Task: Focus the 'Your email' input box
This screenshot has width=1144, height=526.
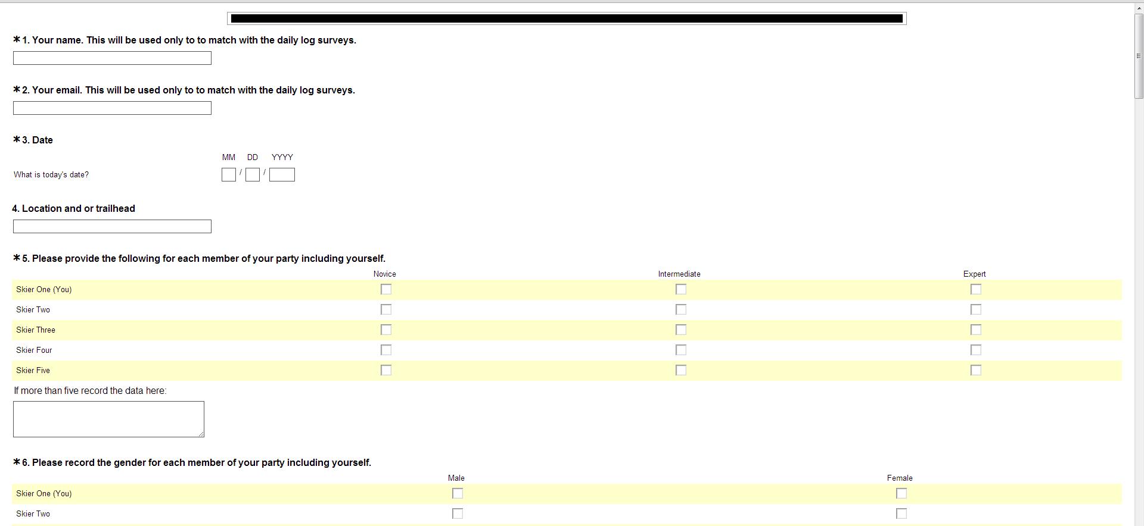Action: click(x=112, y=108)
